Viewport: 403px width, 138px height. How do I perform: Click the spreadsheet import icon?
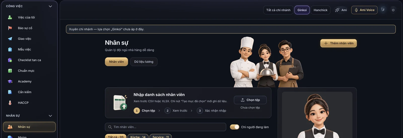click(120, 103)
